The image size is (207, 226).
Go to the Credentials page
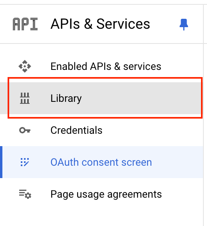[x=76, y=130]
